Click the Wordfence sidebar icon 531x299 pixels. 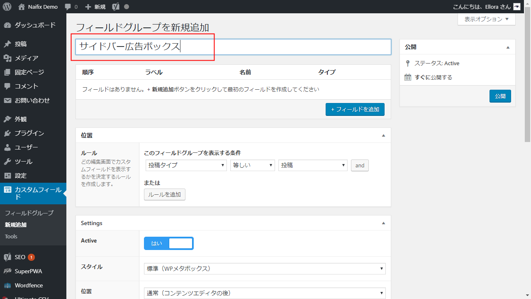tap(7, 285)
